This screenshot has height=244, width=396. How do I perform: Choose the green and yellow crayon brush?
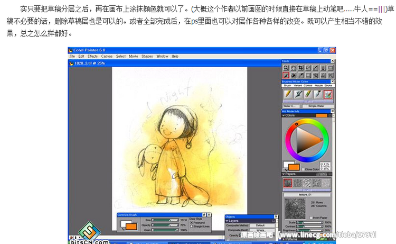point(308,94)
